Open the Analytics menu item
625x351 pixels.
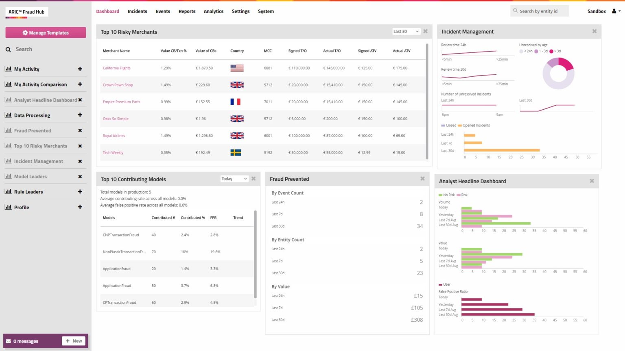click(213, 11)
